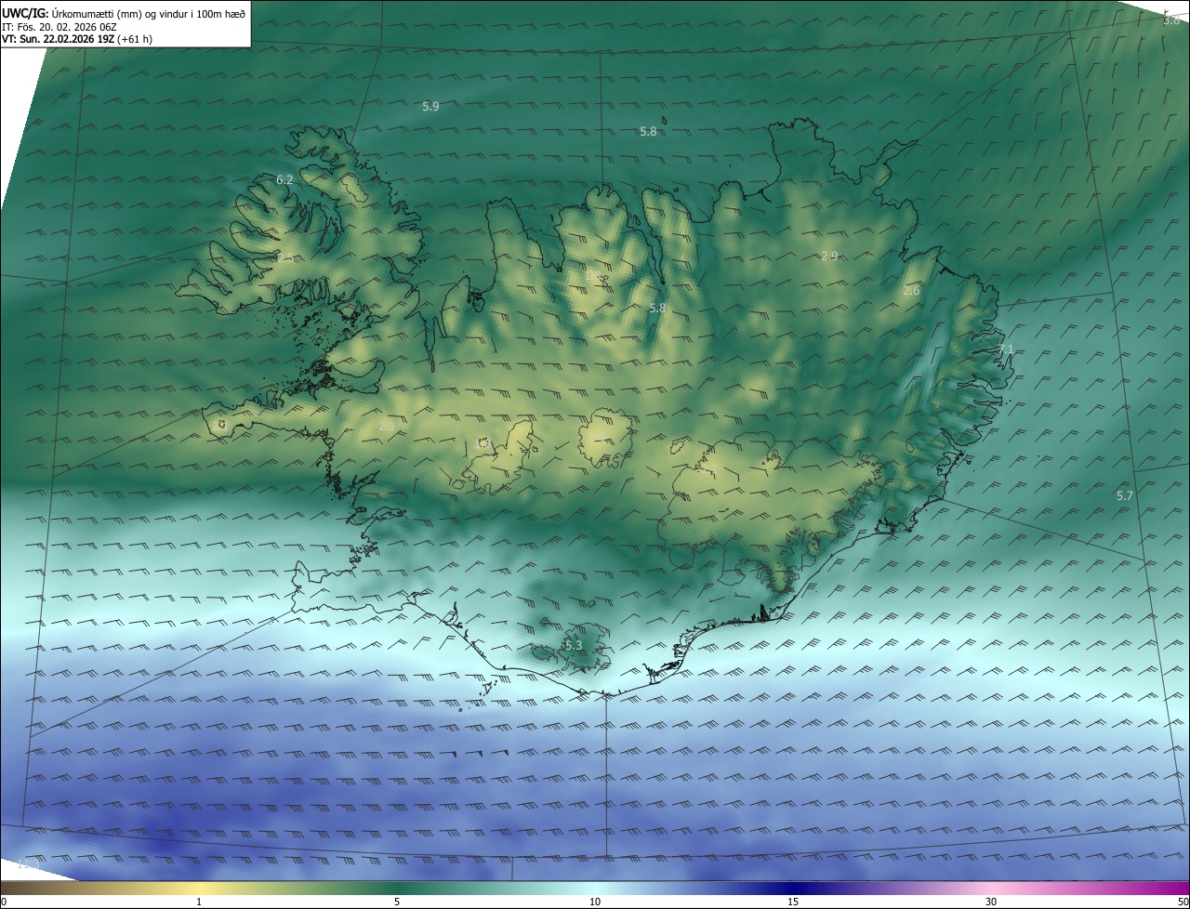Click the colorbar tick label 30
The height and width of the screenshot is (909, 1190).
[991, 902]
